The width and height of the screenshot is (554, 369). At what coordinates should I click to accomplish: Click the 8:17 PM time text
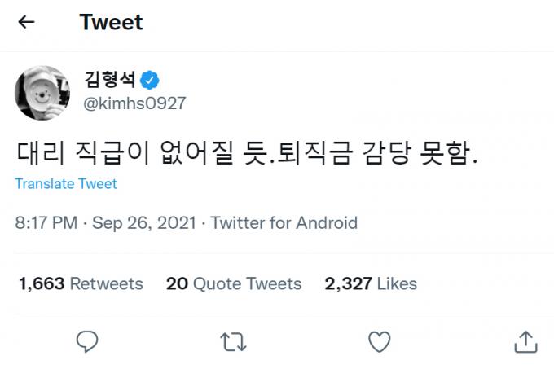[46, 222]
